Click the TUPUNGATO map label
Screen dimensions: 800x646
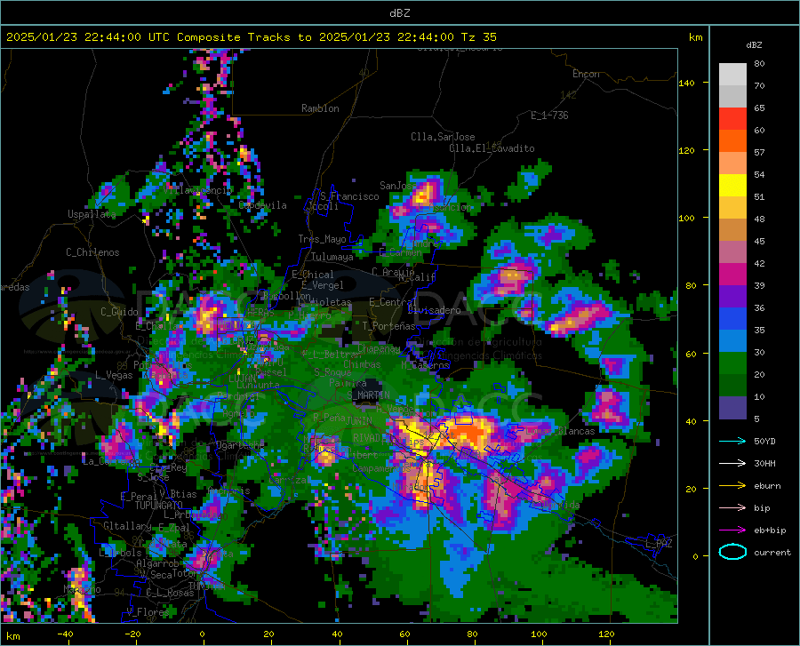coord(159,506)
